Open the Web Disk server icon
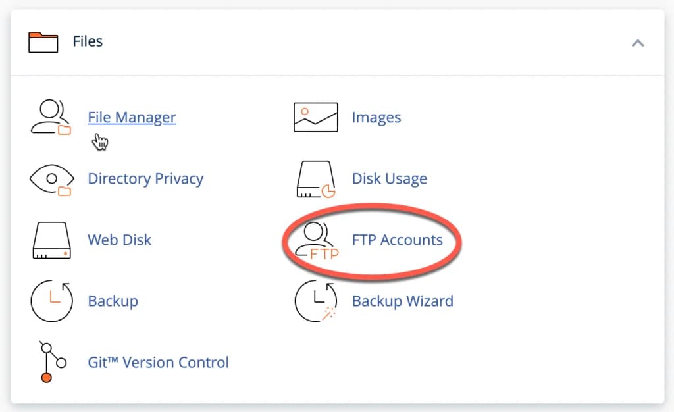The image size is (674, 412). coord(51,240)
